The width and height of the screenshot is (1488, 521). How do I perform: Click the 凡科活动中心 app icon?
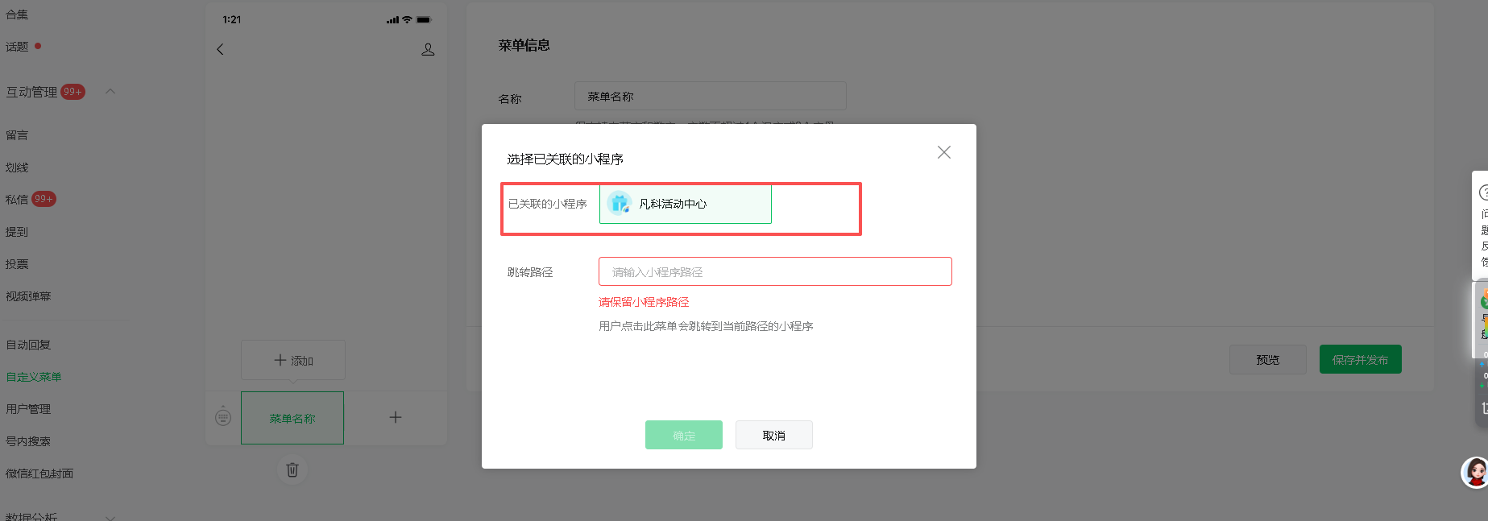click(619, 204)
